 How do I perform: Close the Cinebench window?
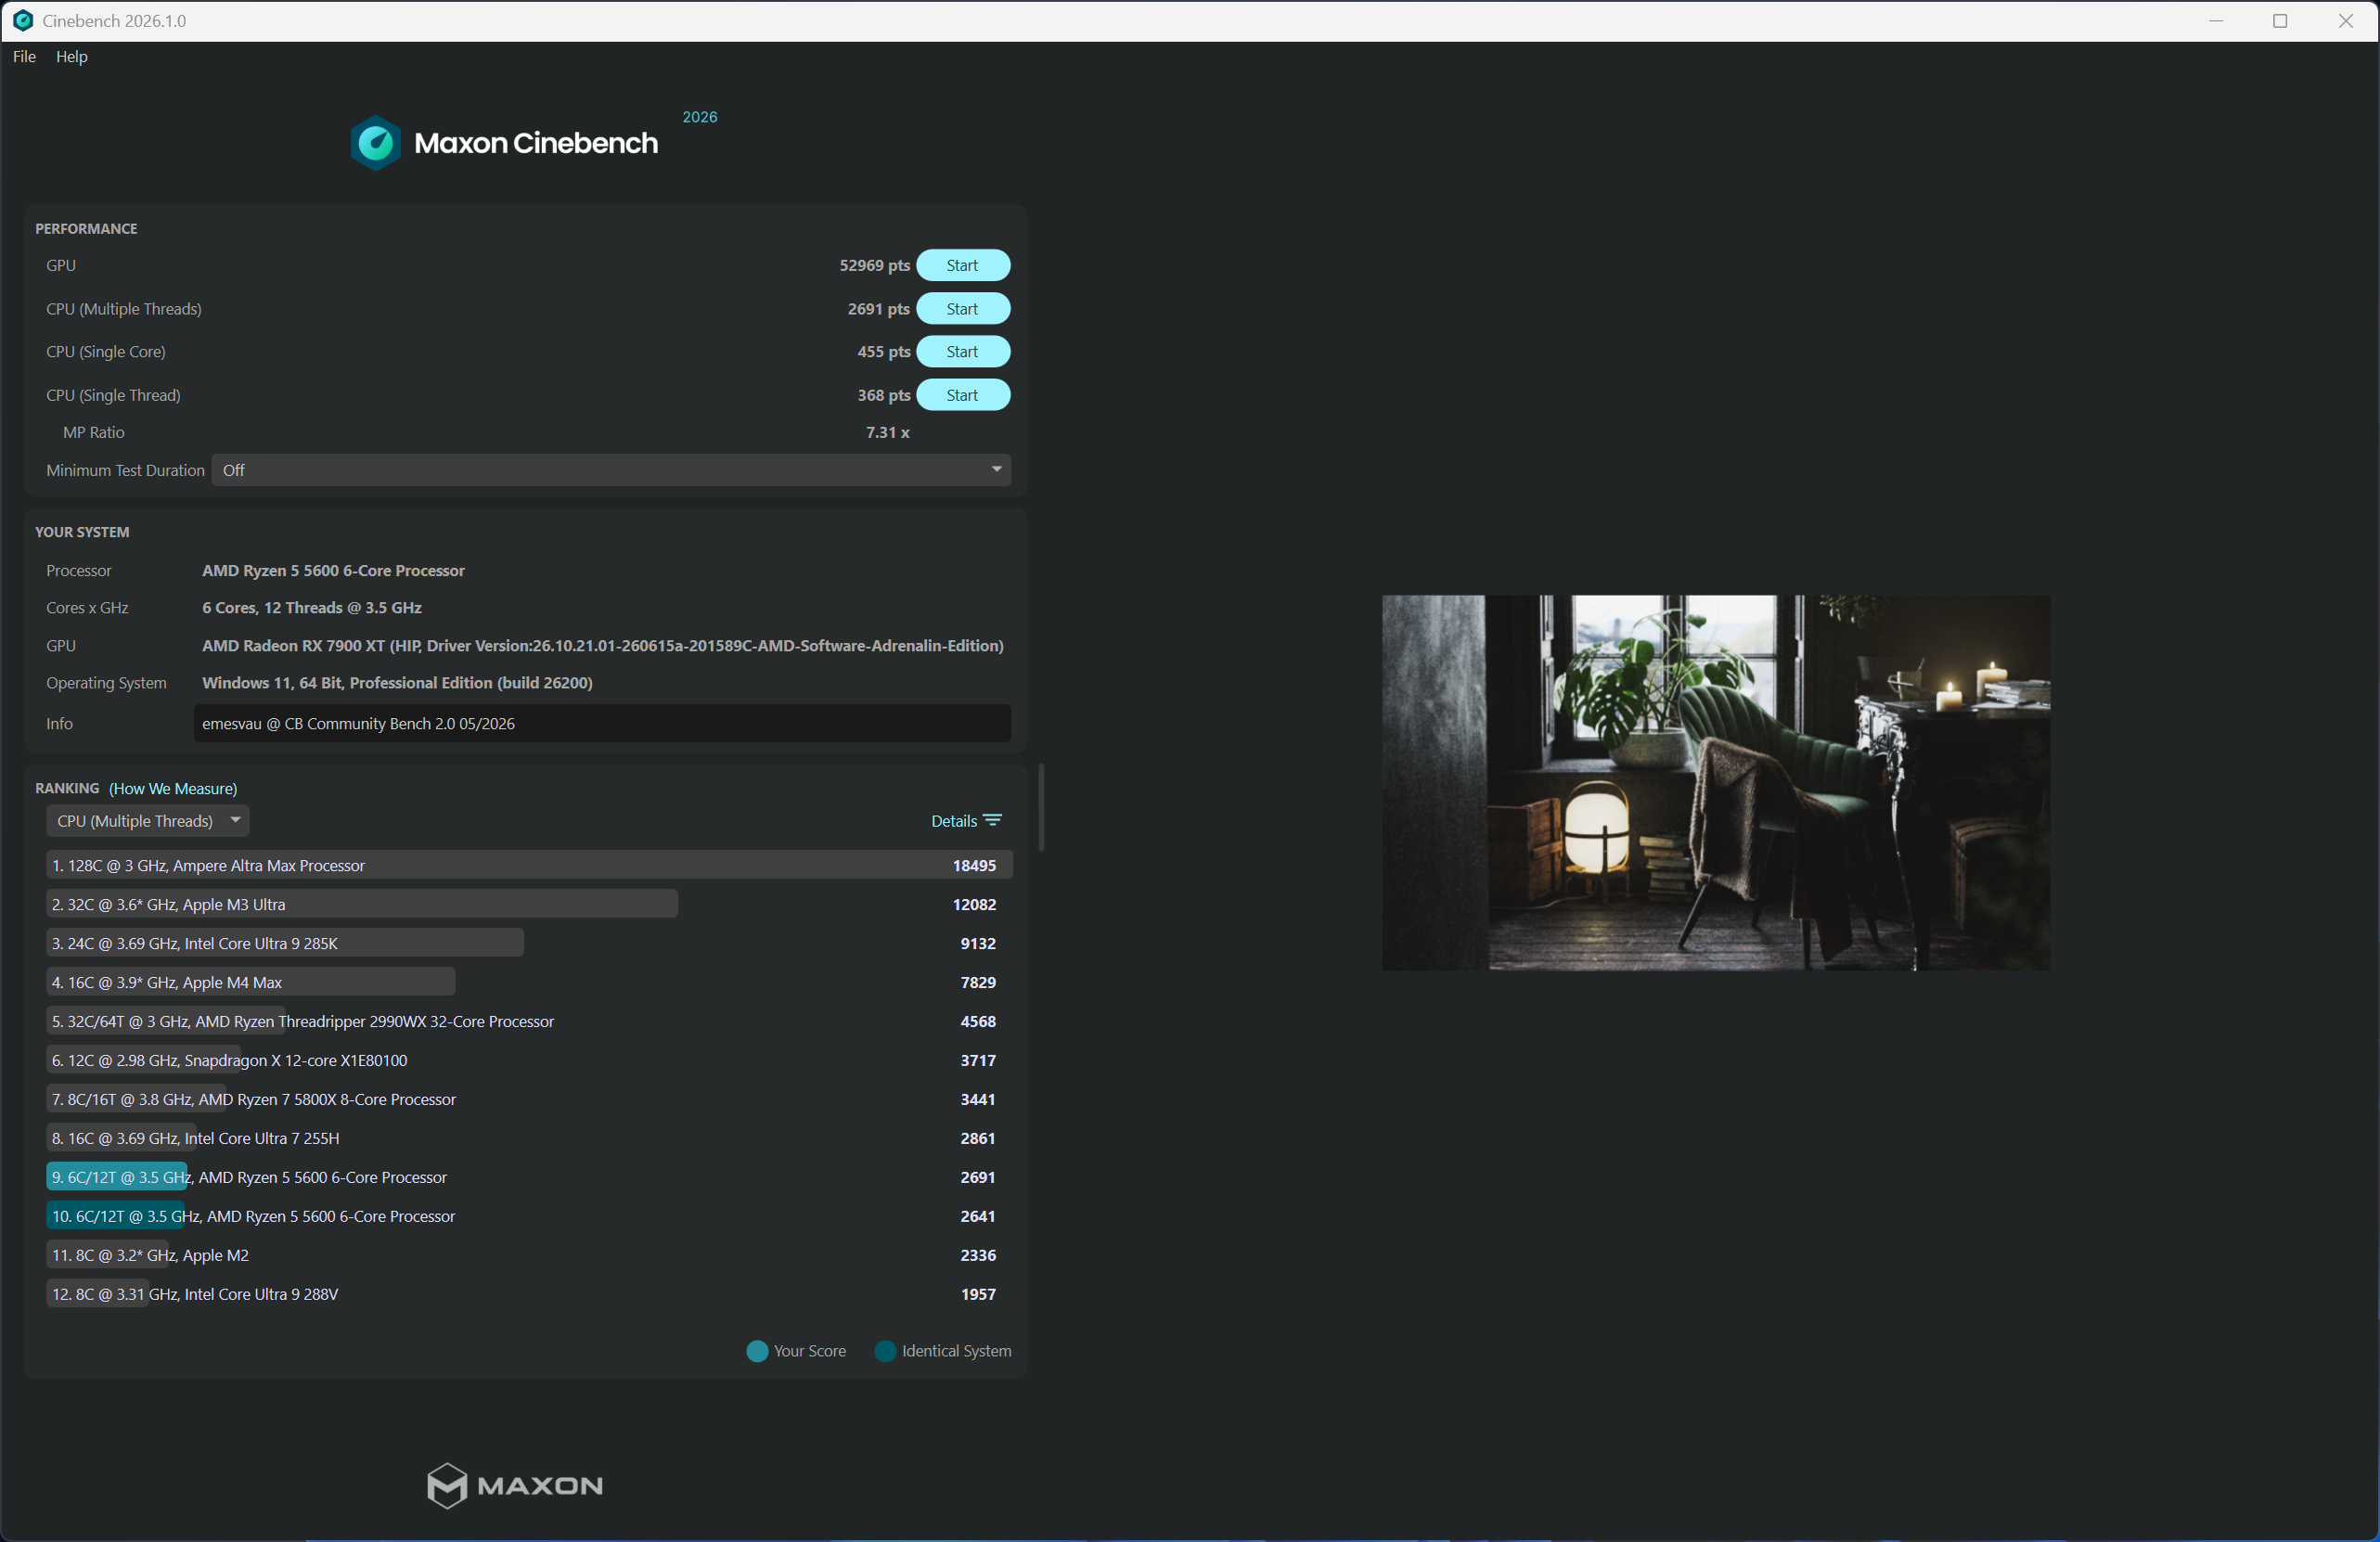2345,21
